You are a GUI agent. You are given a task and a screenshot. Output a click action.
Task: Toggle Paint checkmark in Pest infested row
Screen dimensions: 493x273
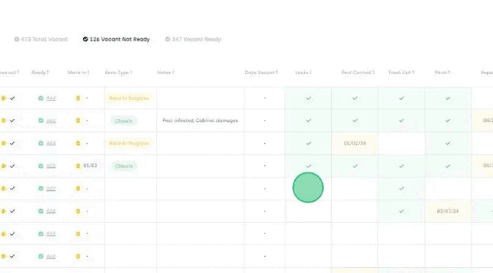tap(447, 120)
